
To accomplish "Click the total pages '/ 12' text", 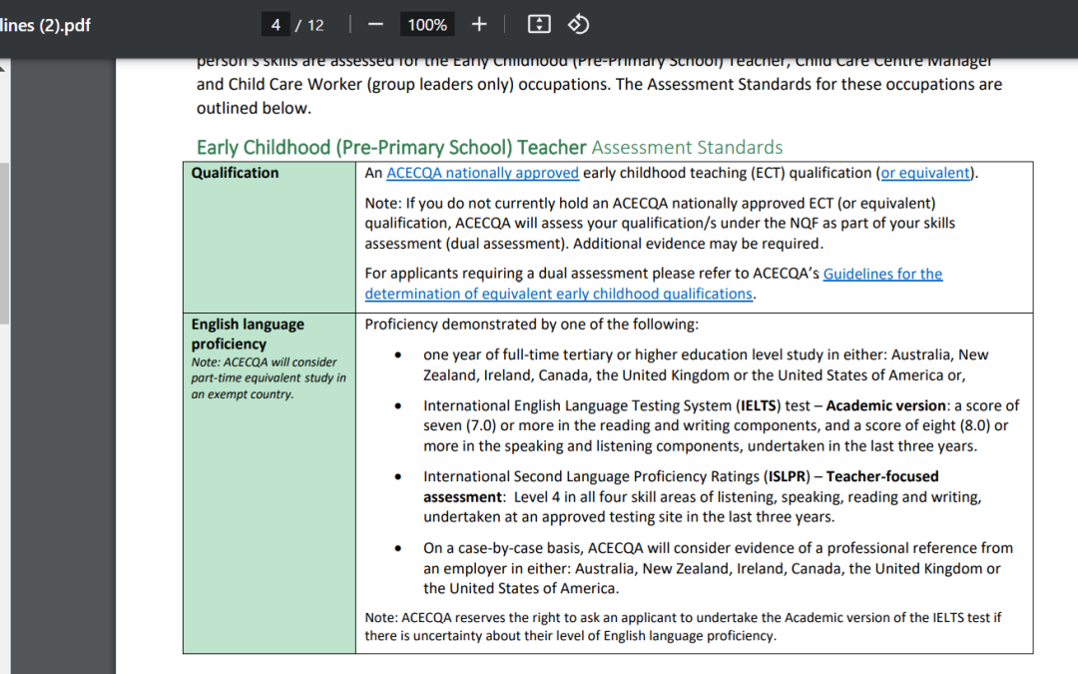I will [309, 25].
